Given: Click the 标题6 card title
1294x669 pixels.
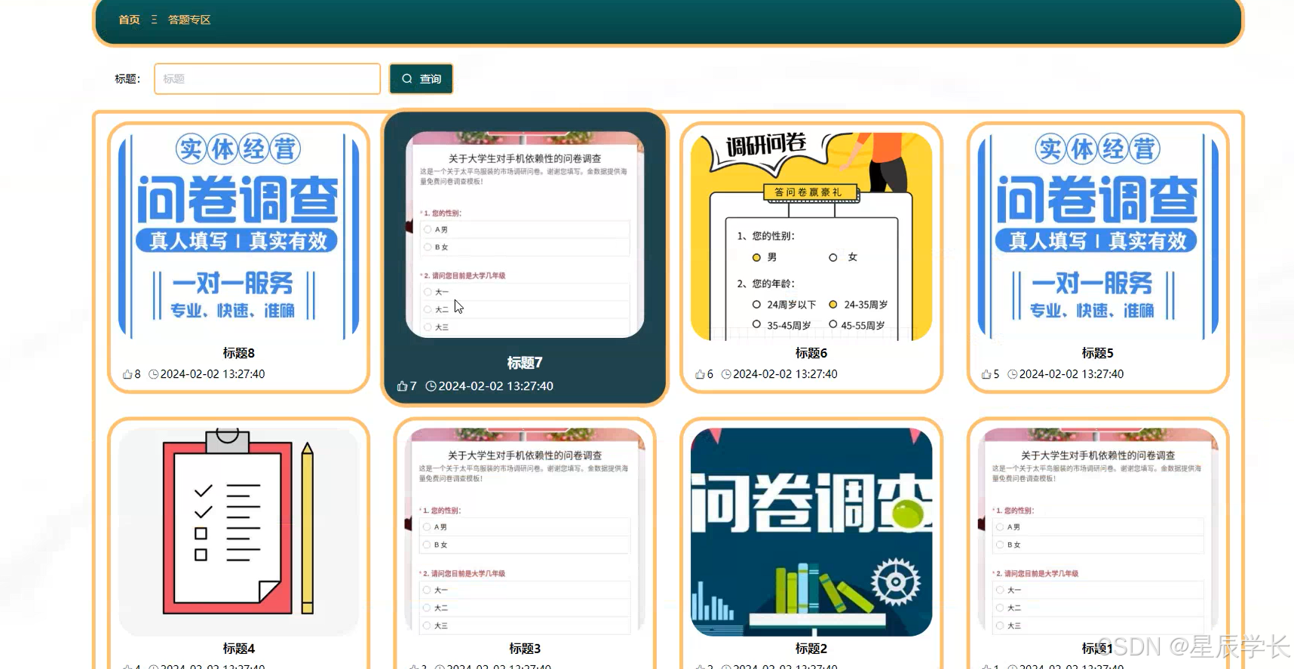Looking at the screenshot, I should pos(811,353).
